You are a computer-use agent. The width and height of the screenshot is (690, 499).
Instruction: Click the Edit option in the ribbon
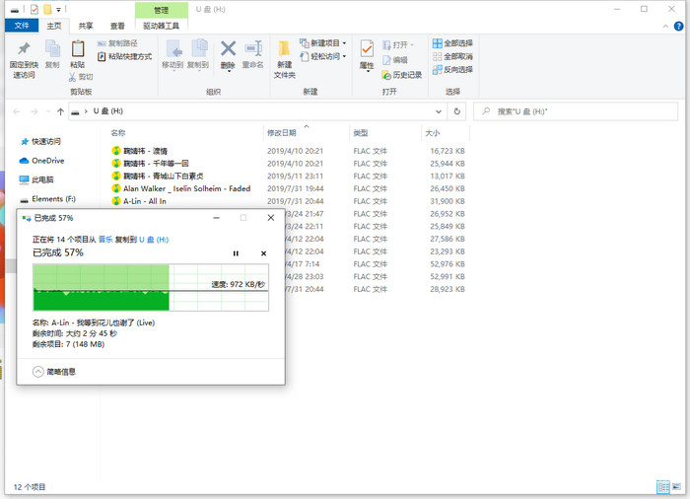[x=395, y=60]
